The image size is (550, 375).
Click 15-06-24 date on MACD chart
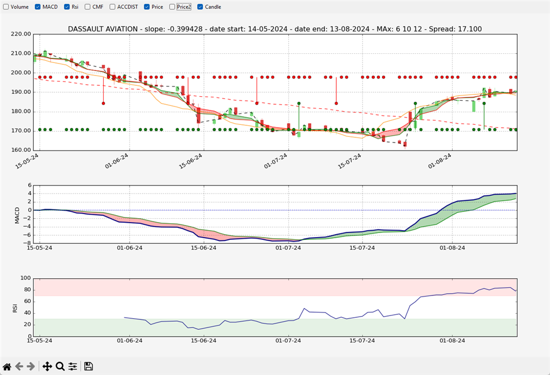point(203,248)
